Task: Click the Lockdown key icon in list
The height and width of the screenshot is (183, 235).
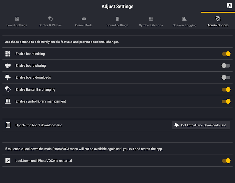Action: click(x=8, y=161)
